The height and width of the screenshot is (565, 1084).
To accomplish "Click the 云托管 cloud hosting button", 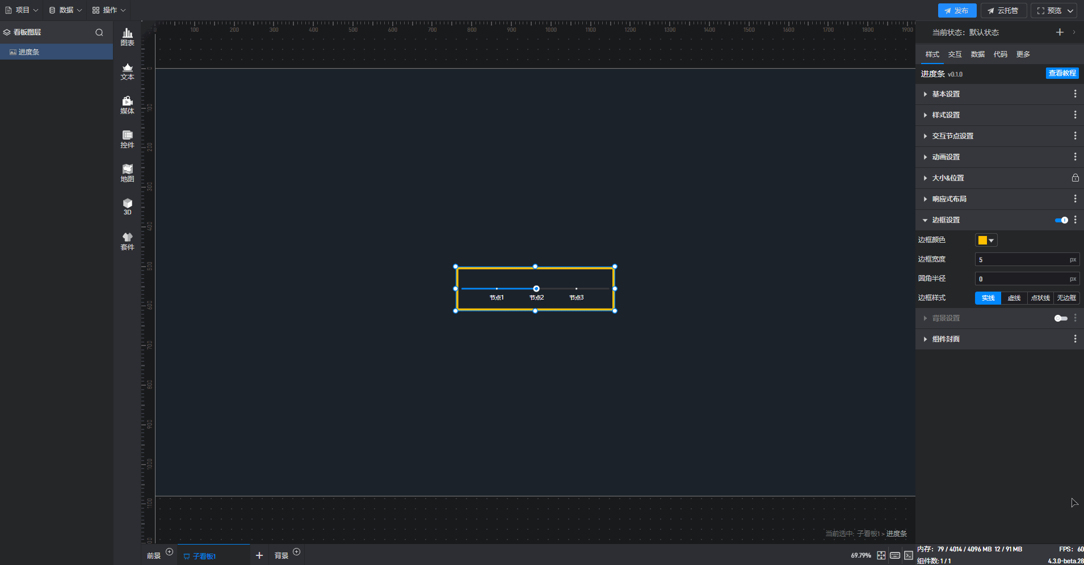I will tap(1003, 11).
